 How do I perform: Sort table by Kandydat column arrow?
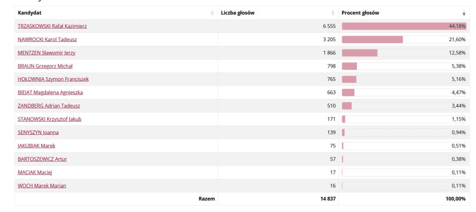click(x=212, y=13)
